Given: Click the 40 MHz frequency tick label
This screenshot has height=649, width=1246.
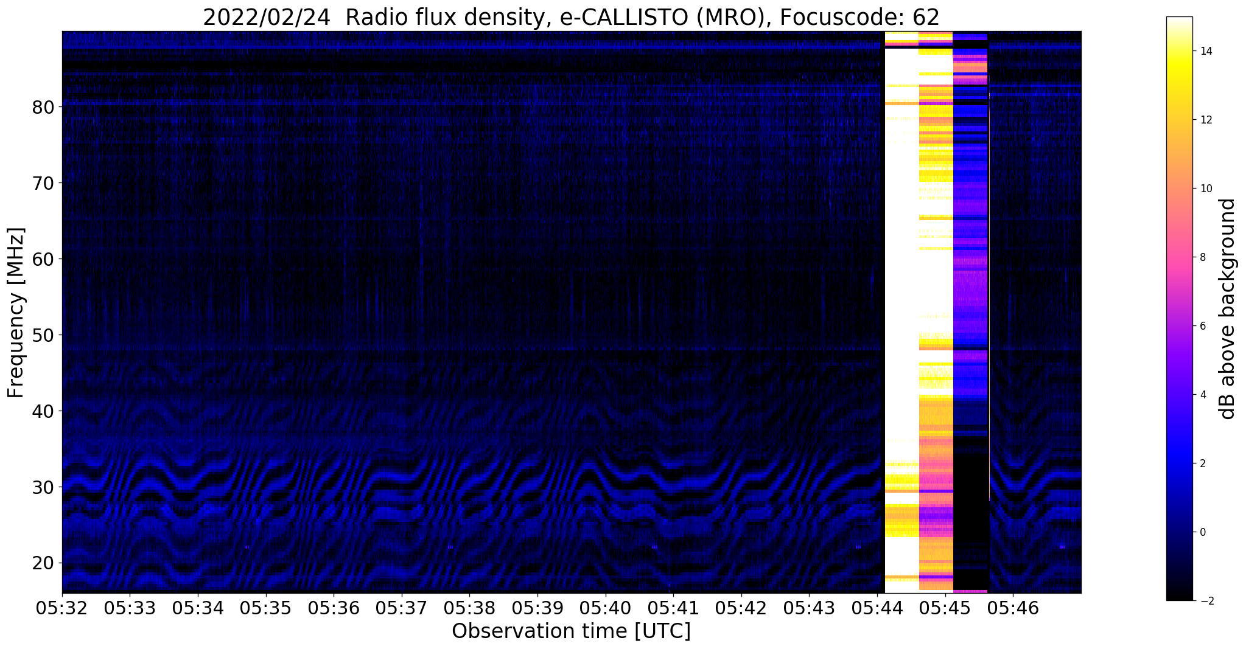Looking at the screenshot, I should pos(43,411).
